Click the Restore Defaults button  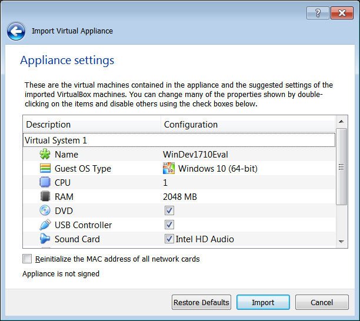coord(201,303)
